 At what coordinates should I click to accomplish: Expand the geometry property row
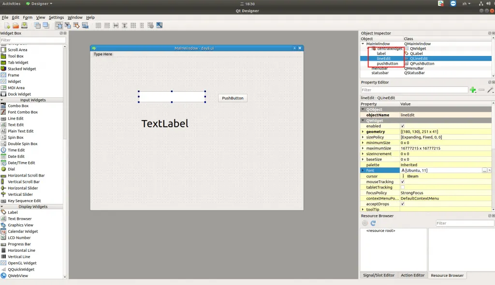pos(363,132)
